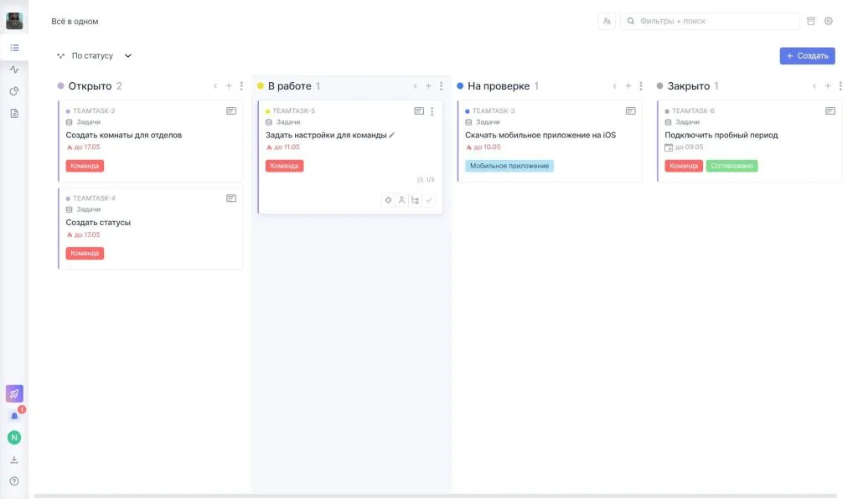Image resolution: width=858 pixels, height=499 pixels.
Task: Open board settings gear icon
Action: point(829,21)
